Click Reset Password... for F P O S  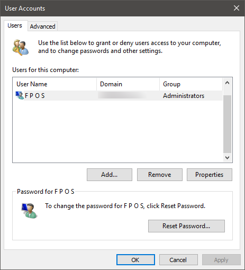[186, 226]
